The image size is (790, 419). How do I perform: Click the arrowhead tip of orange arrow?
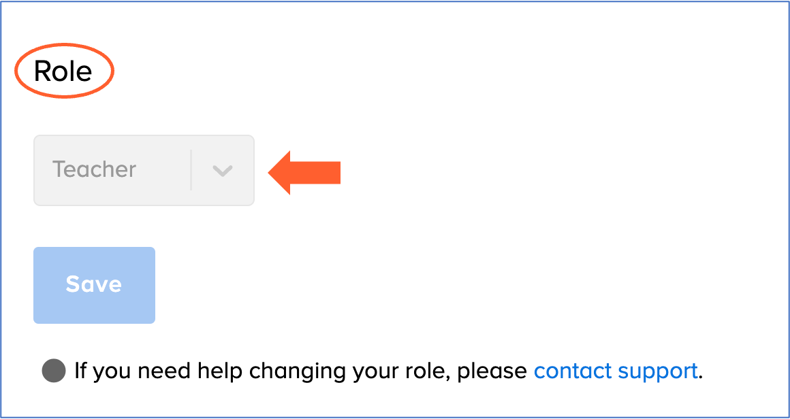(x=272, y=173)
